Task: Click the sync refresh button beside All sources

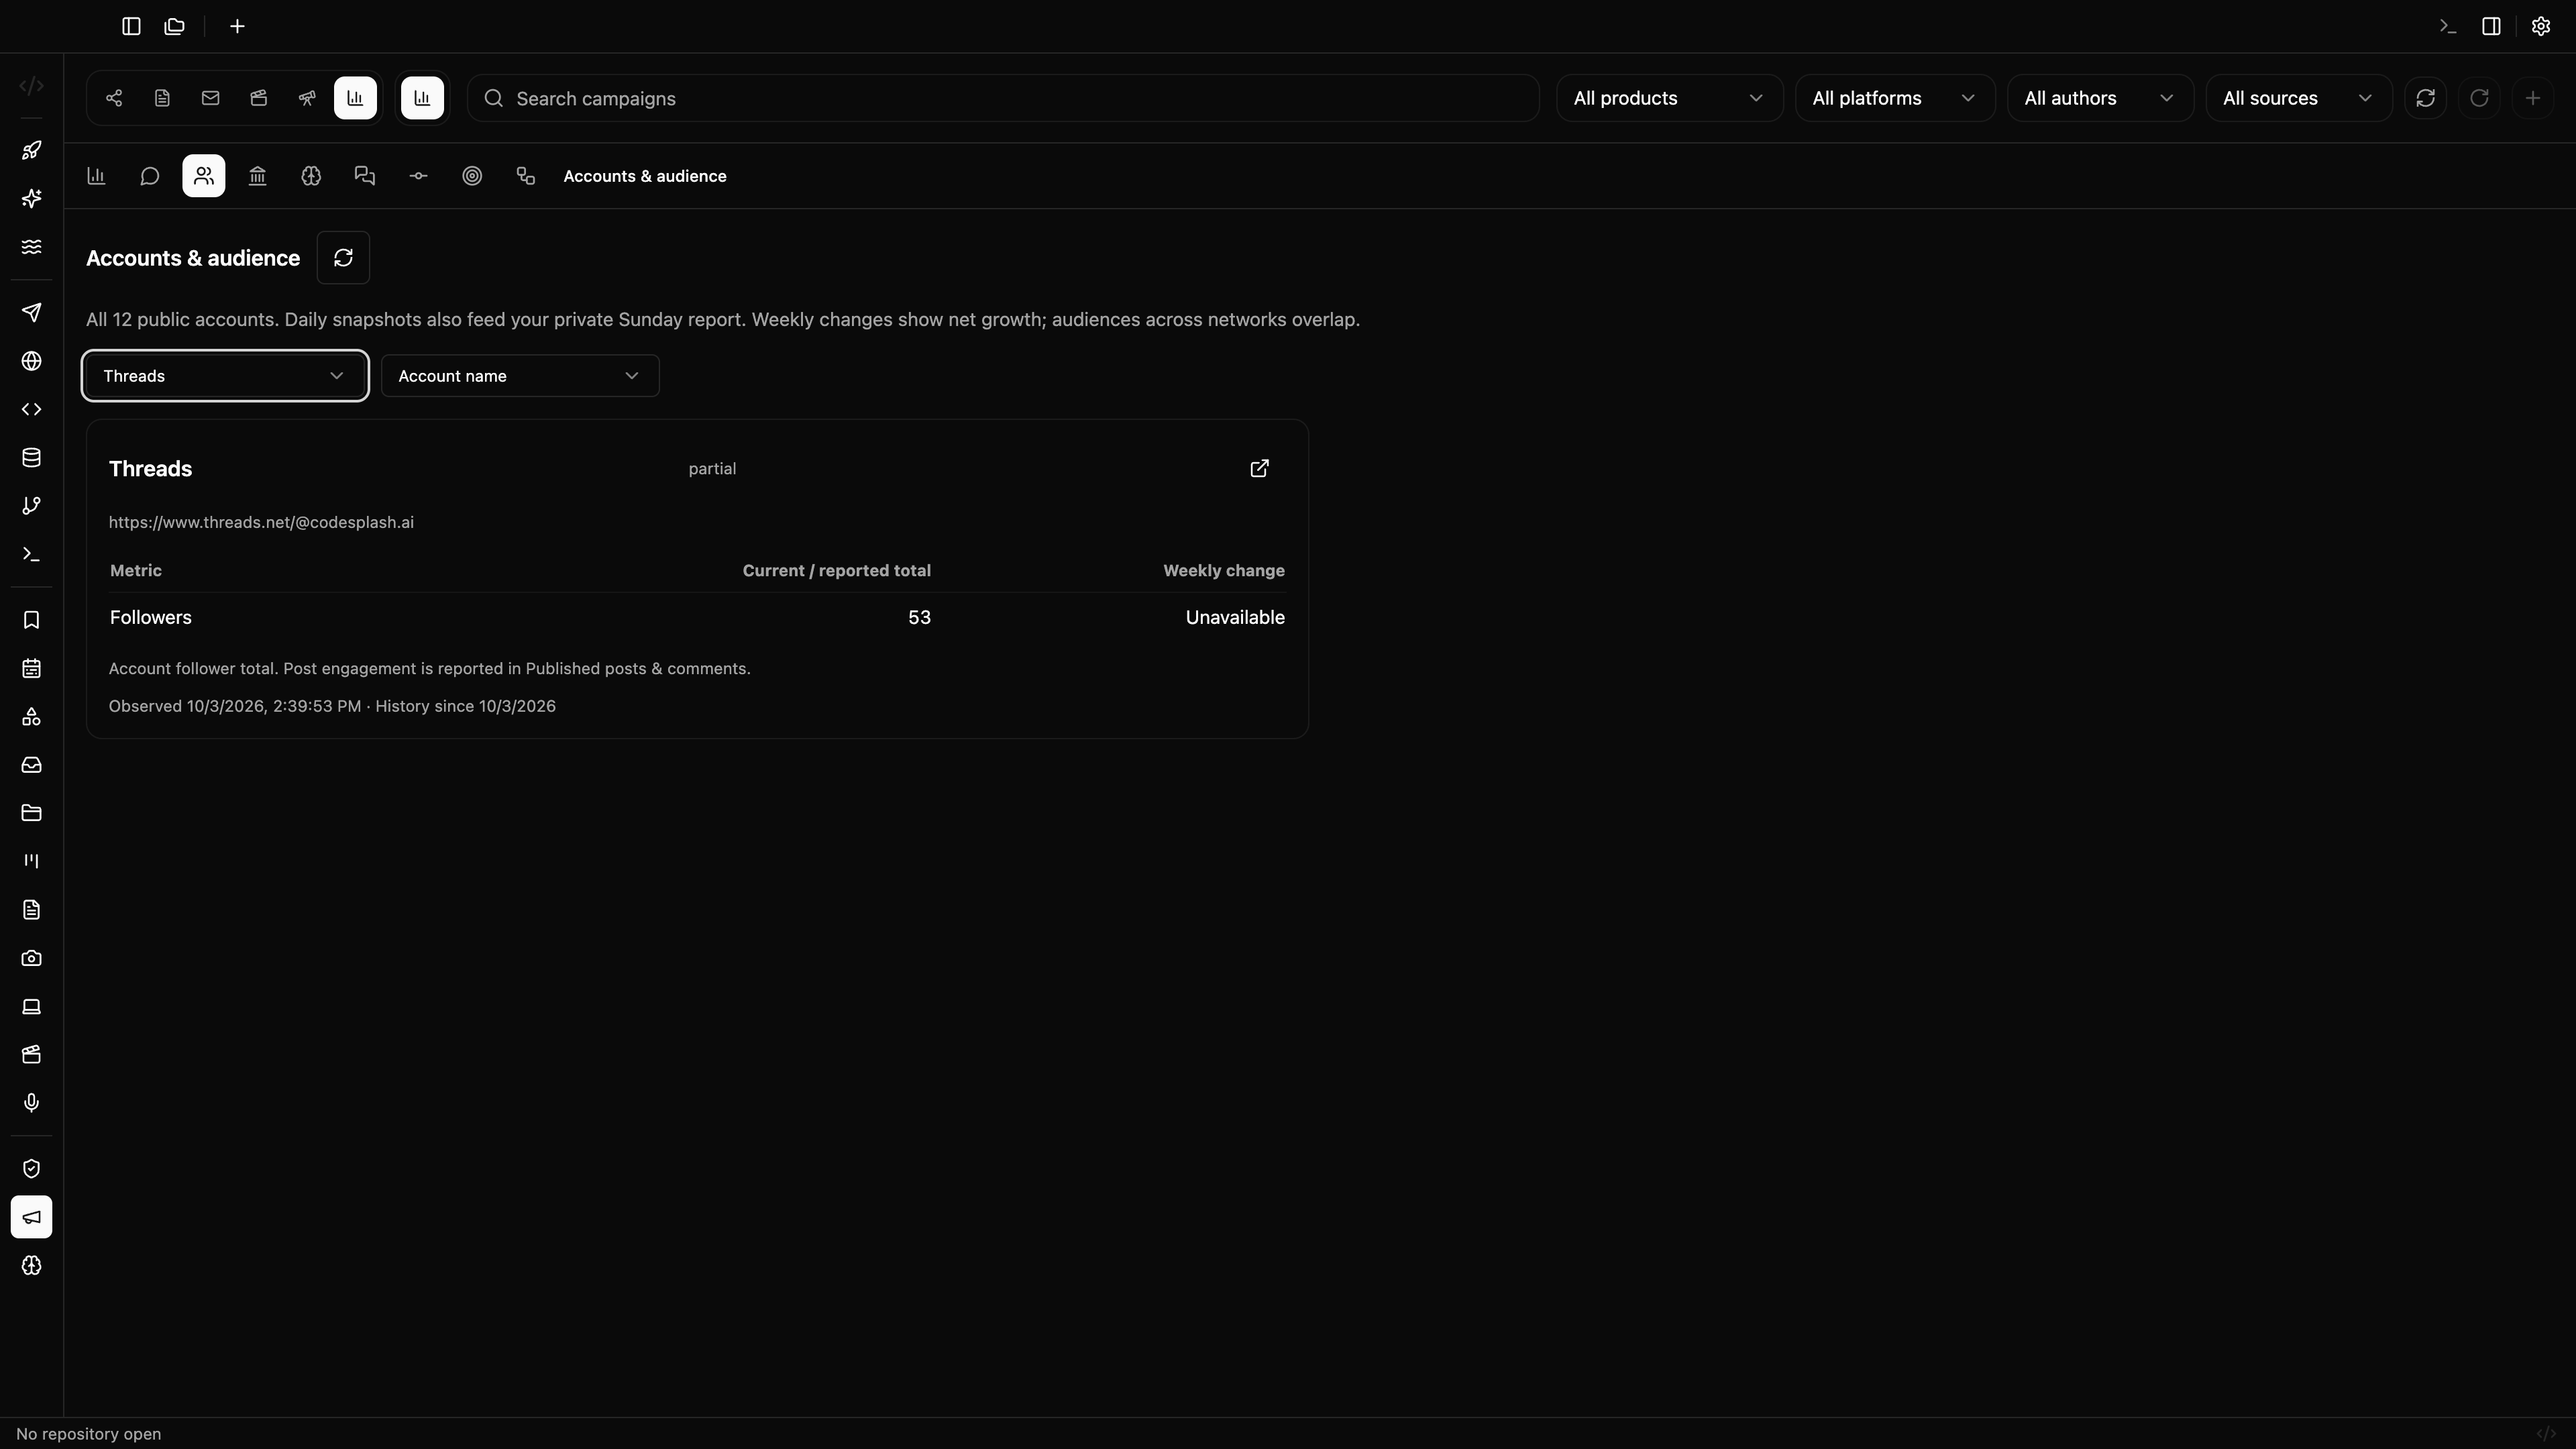Action: click(2425, 98)
